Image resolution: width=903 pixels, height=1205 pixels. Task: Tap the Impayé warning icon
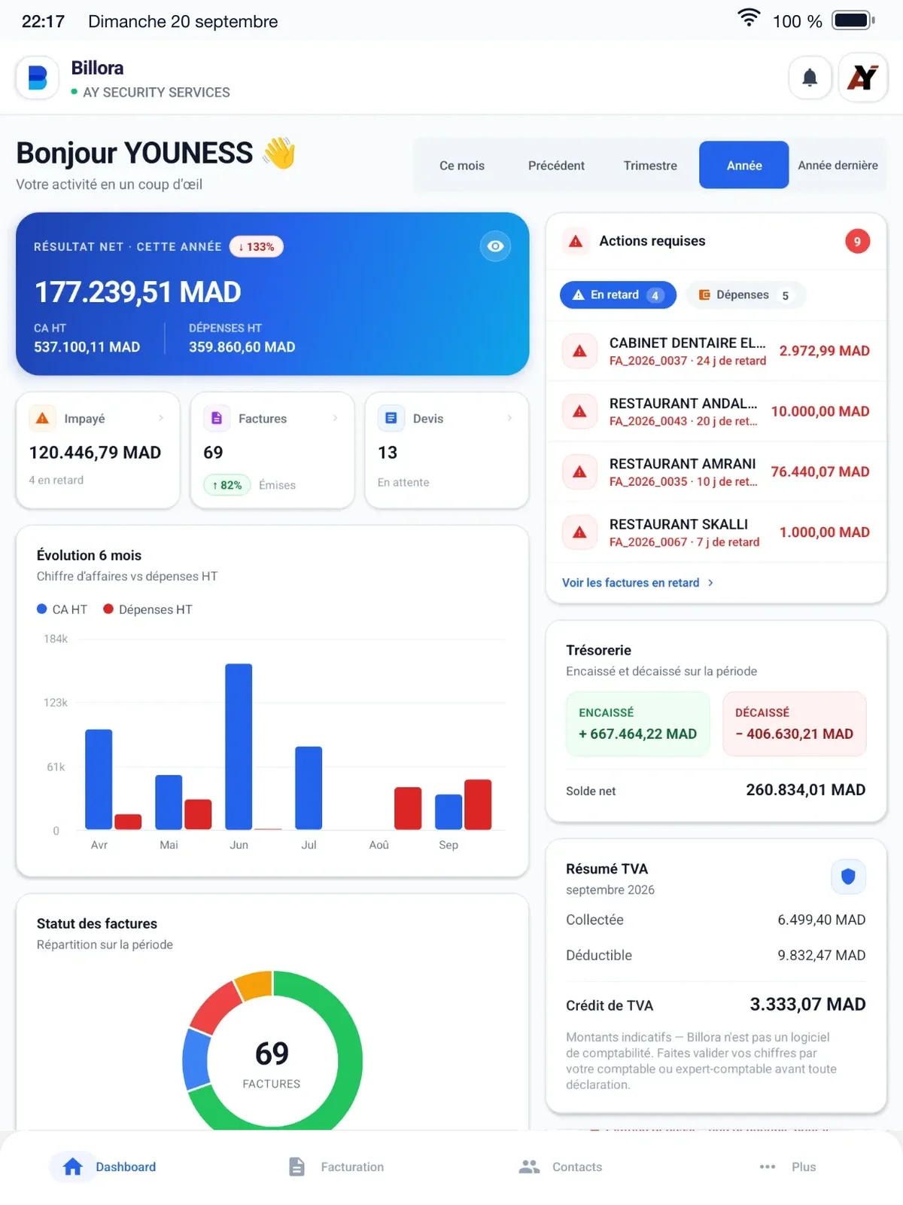click(42, 418)
